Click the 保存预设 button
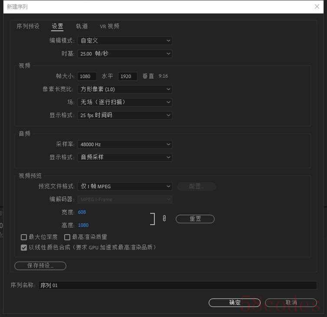 40,266
